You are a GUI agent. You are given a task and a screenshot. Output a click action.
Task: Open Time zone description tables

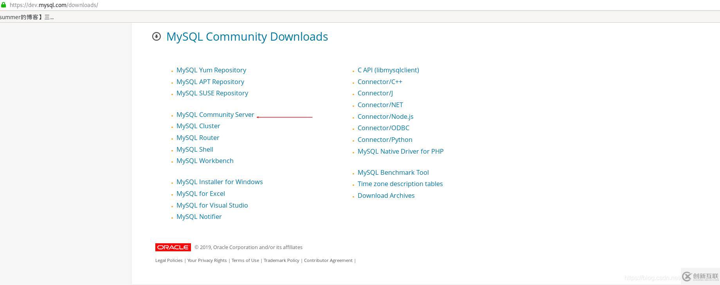coord(400,184)
